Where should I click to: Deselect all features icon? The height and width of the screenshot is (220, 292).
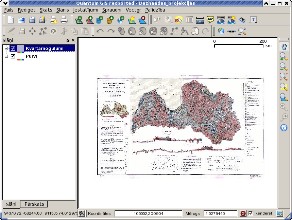178,20
